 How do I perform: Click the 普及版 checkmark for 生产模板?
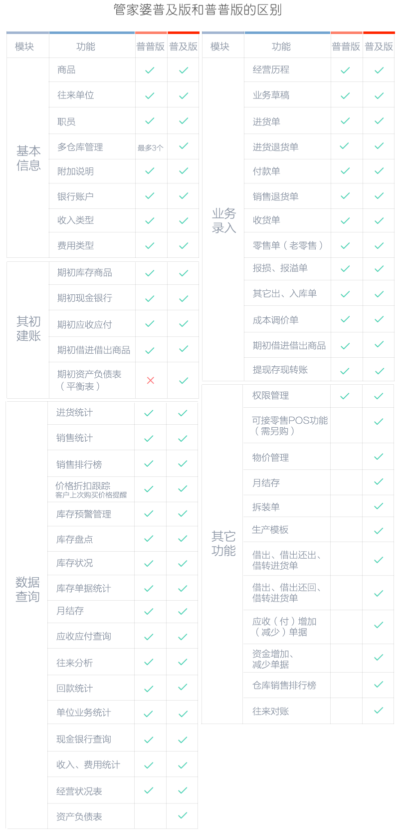point(379,531)
